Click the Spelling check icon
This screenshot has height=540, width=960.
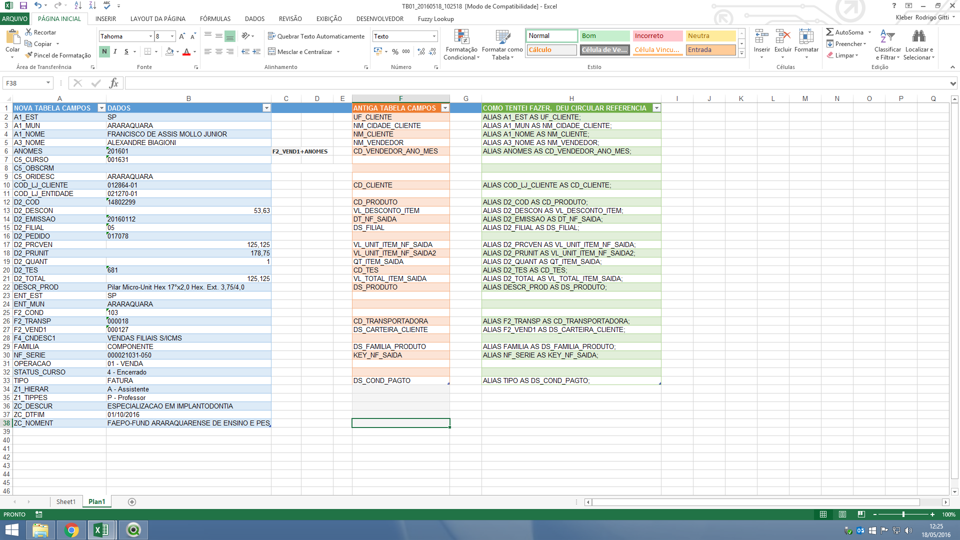[107, 5]
